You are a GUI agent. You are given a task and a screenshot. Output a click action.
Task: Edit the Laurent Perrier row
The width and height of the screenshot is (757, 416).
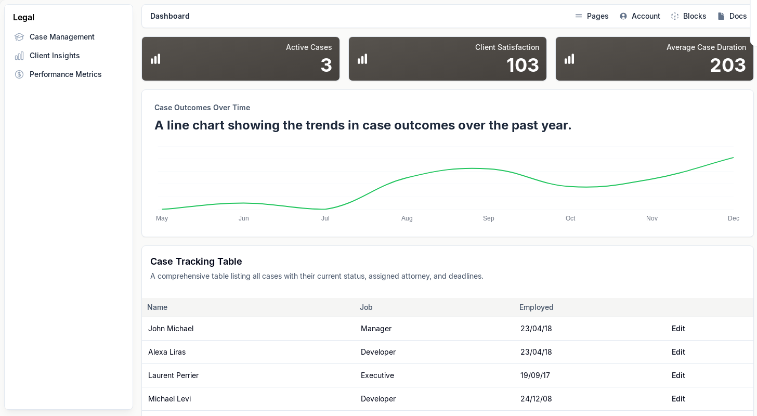coord(678,375)
